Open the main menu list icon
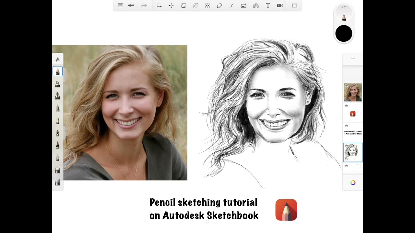 point(121,6)
